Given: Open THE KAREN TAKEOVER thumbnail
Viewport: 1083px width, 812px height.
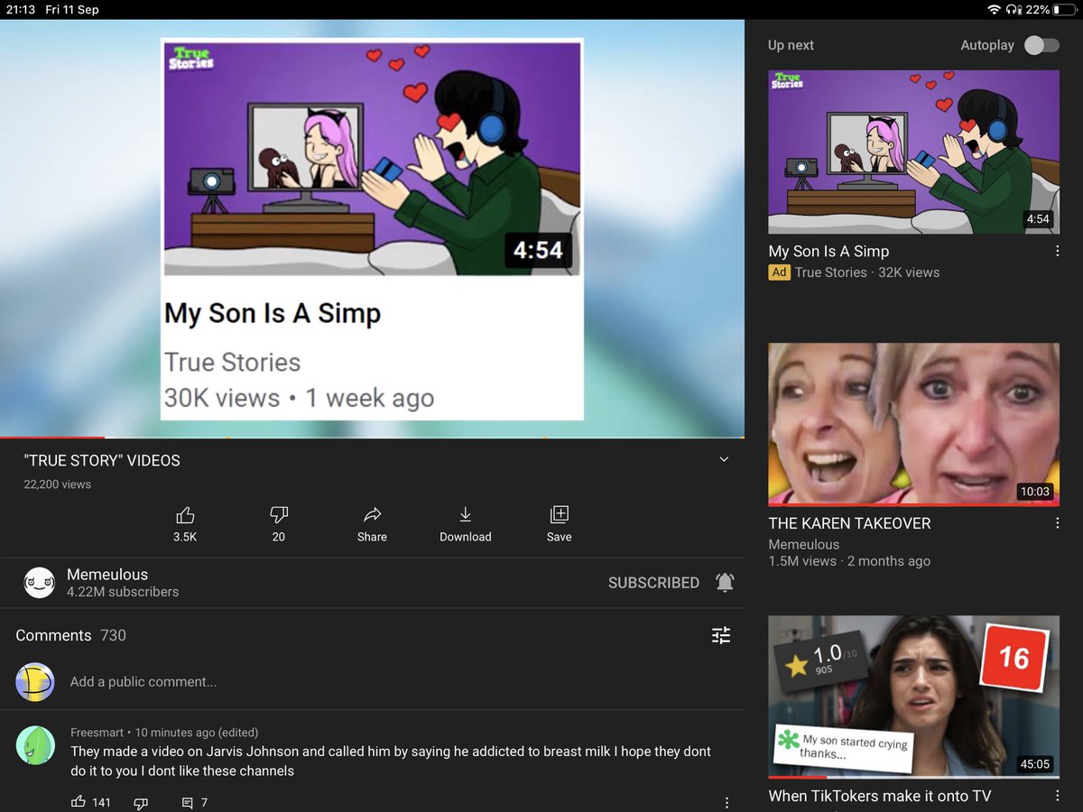Looking at the screenshot, I should coord(913,424).
